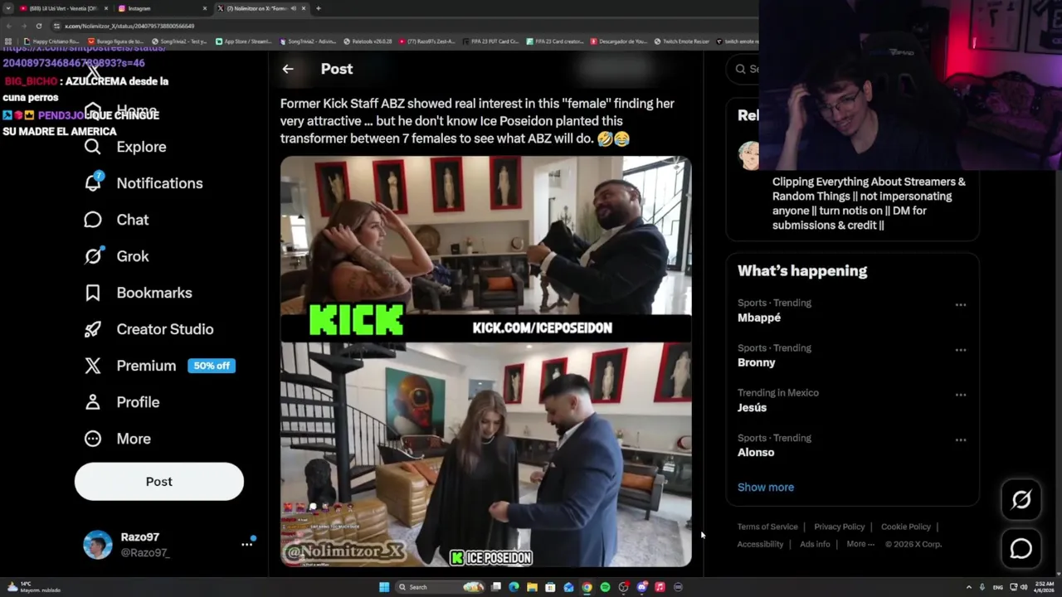The width and height of the screenshot is (1062, 597).
Task: Open the Terms of Service link
Action: pyautogui.click(x=767, y=527)
